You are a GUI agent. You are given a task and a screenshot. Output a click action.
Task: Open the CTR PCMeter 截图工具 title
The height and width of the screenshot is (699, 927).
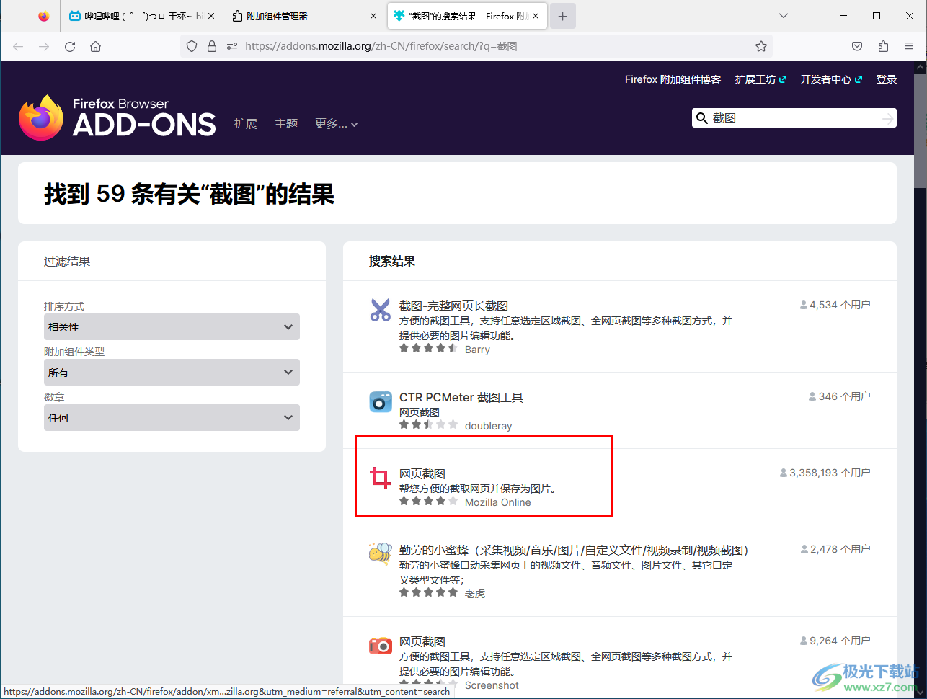[x=461, y=397]
